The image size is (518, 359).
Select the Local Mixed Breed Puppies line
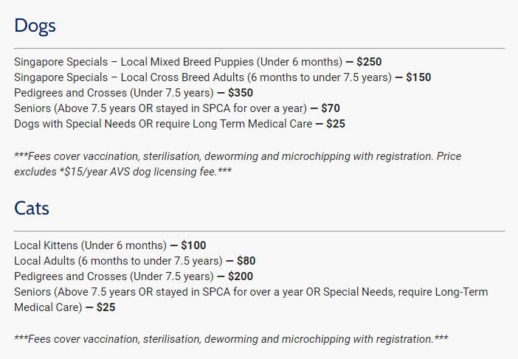[x=178, y=62]
